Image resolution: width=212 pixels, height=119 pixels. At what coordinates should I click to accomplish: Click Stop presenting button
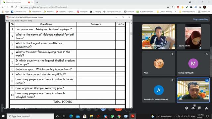200,19
